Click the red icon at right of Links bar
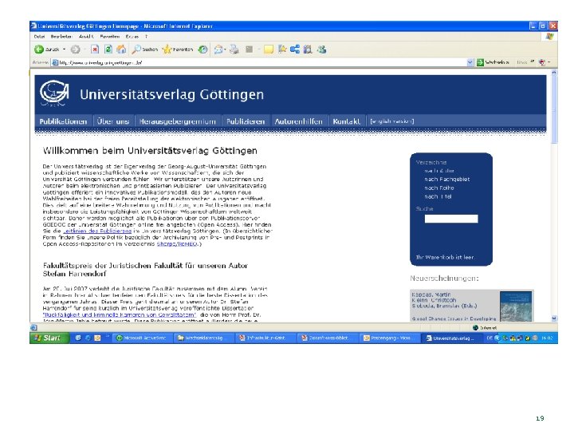Screen dimensions: 574x431 (x=542, y=63)
